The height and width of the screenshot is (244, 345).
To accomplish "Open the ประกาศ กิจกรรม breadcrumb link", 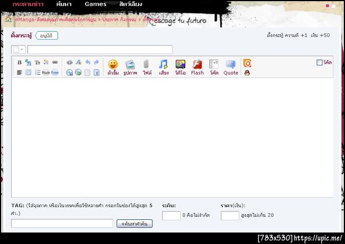I will [x=119, y=20].
